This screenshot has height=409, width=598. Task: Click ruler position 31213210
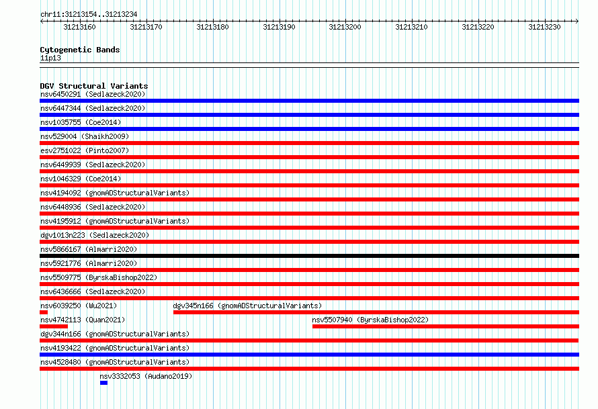tap(411, 27)
